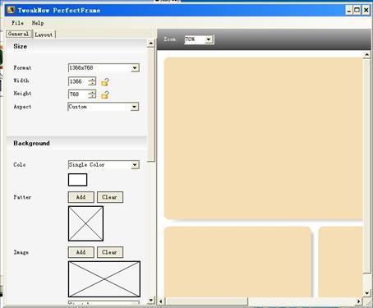Click Add button for Image
373x308 pixels.
pyautogui.click(x=81, y=252)
